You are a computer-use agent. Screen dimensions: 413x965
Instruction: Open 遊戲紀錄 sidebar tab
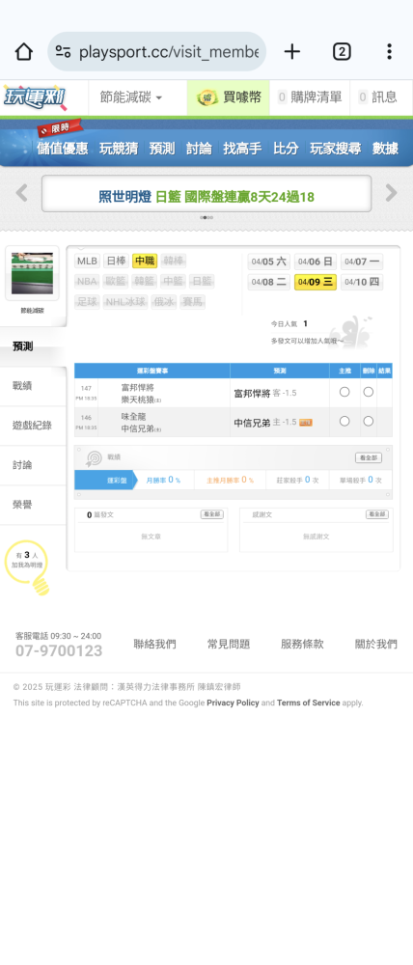(x=33, y=426)
